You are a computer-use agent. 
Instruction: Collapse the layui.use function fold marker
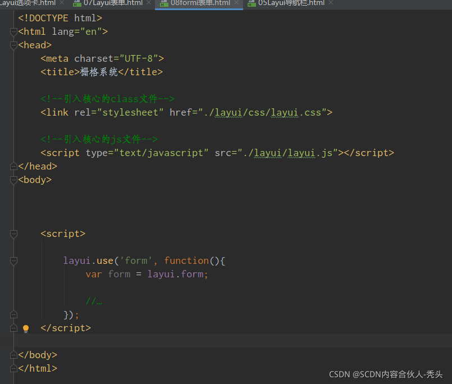pyautogui.click(x=13, y=260)
